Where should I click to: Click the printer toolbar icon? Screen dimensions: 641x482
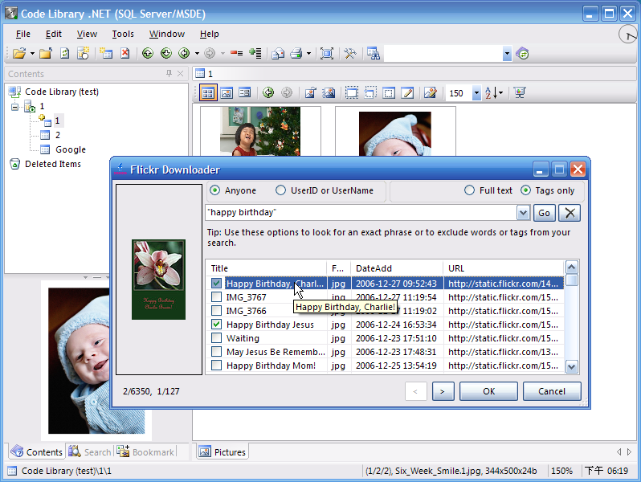click(x=296, y=54)
